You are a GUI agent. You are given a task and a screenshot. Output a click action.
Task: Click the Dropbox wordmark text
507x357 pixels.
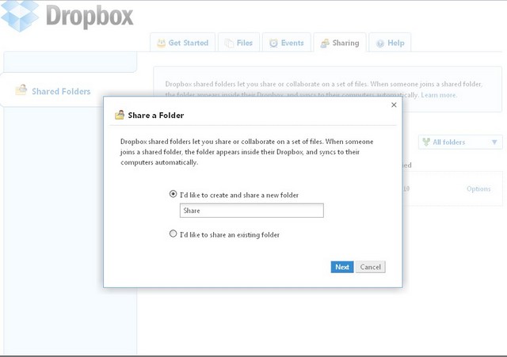(90, 16)
